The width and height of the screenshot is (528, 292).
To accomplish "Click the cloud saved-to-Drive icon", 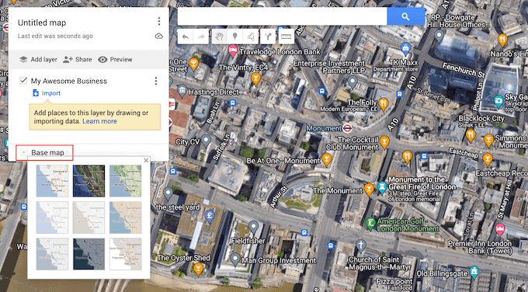I will [159, 36].
